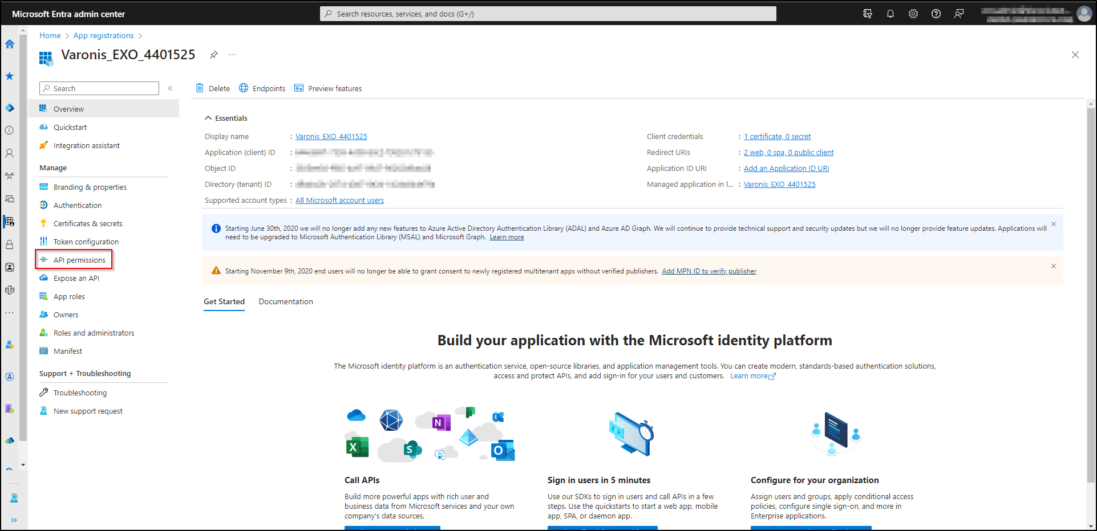Image resolution: width=1097 pixels, height=531 pixels.
Task: Dismiss the ADAL deprecation notice with its X
Action: tap(1053, 224)
